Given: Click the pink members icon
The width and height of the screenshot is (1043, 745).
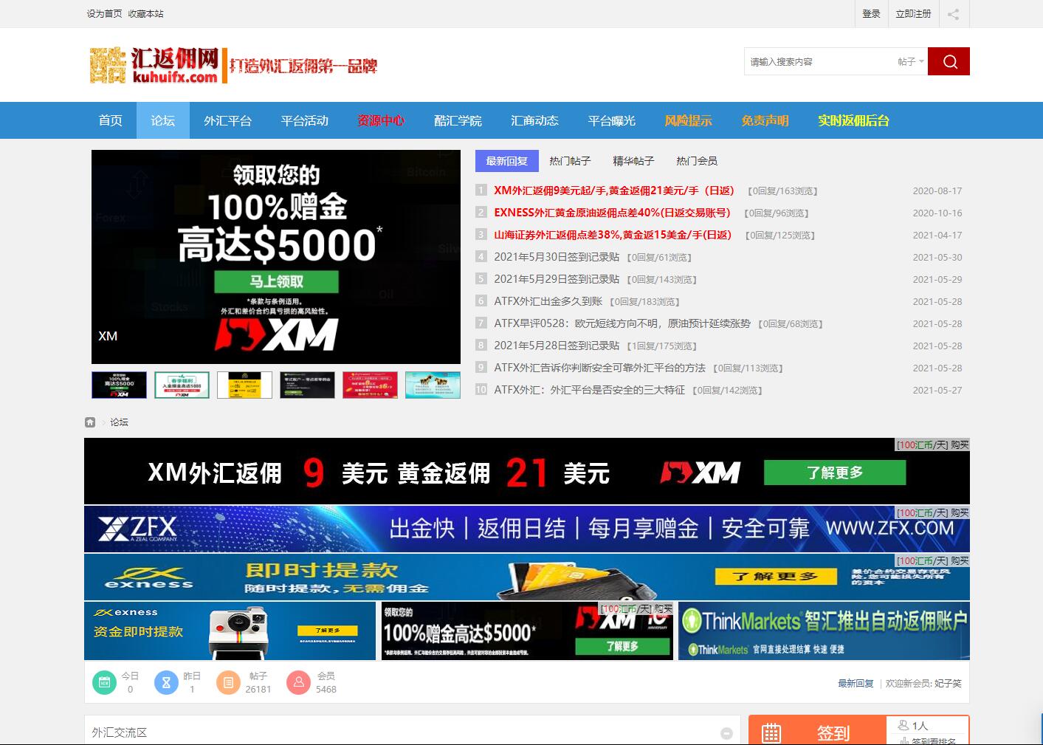Looking at the screenshot, I should [x=298, y=682].
